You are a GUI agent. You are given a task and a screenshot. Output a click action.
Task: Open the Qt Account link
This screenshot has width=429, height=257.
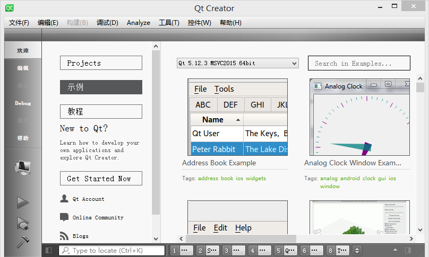point(88,199)
